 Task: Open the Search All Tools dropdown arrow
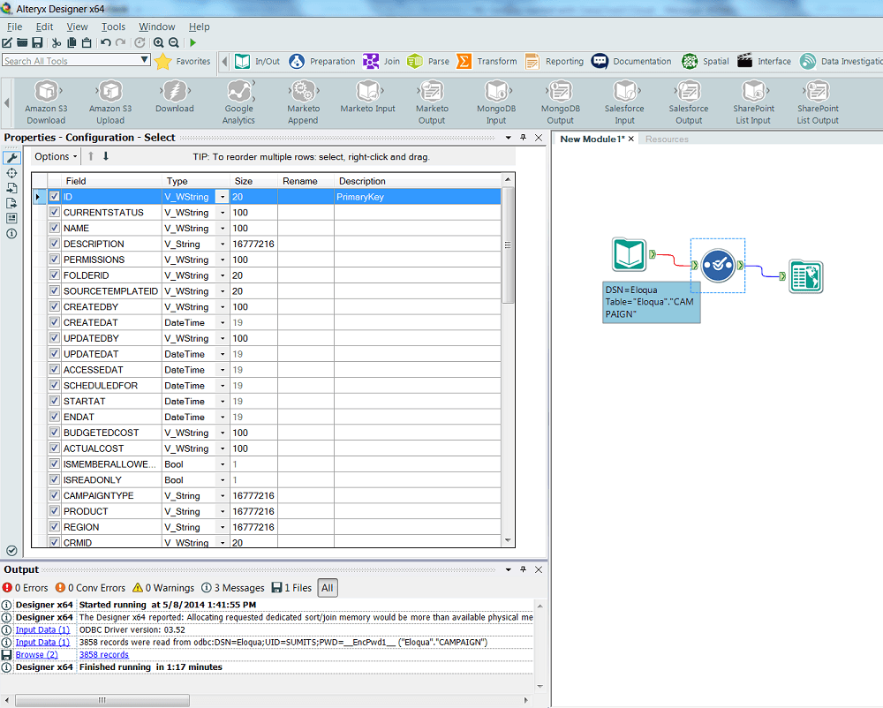click(144, 60)
